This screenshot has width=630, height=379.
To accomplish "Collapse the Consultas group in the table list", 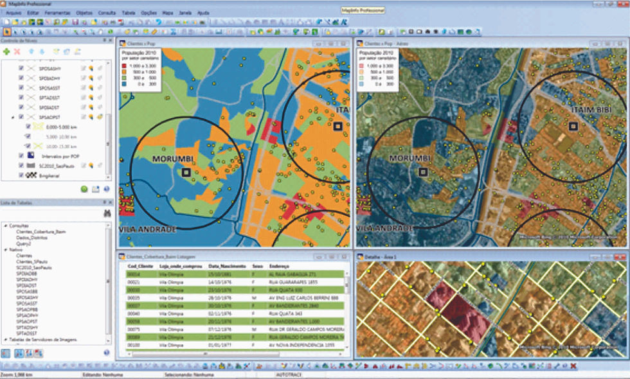I will [6, 225].
